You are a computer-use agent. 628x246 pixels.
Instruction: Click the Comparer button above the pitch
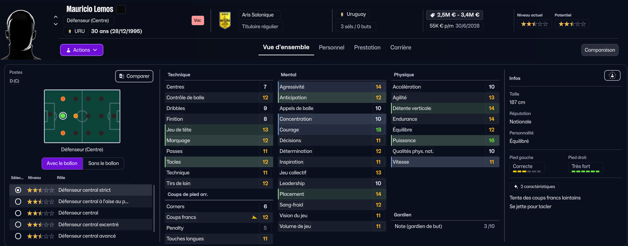[x=134, y=76]
